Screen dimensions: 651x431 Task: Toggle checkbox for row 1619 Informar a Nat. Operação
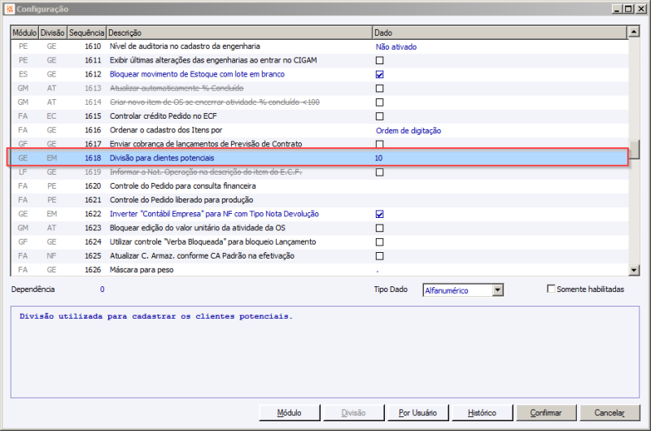pyautogui.click(x=379, y=172)
